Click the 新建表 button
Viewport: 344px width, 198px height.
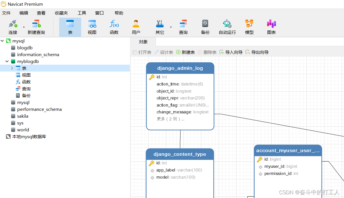(x=185, y=52)
